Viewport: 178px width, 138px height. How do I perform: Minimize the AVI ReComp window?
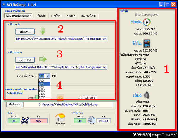click(162, 4)
